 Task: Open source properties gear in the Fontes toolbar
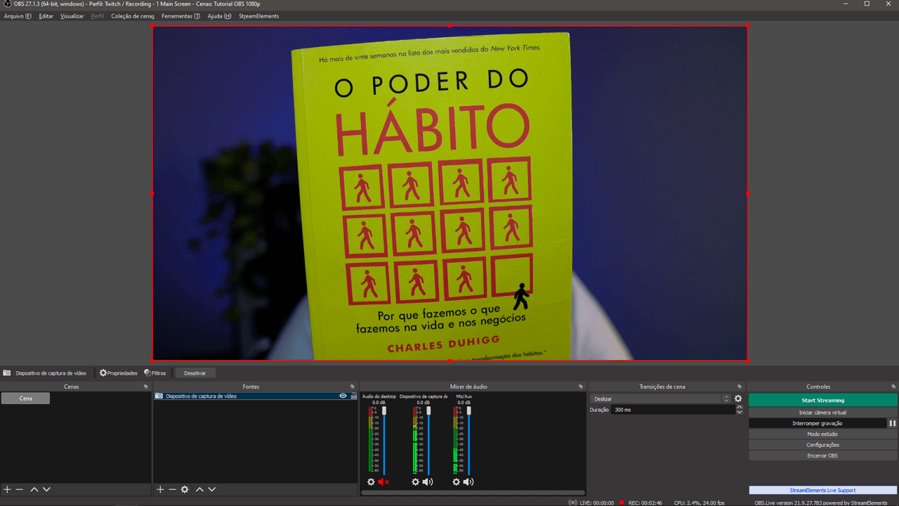click(x=185, y=489)
